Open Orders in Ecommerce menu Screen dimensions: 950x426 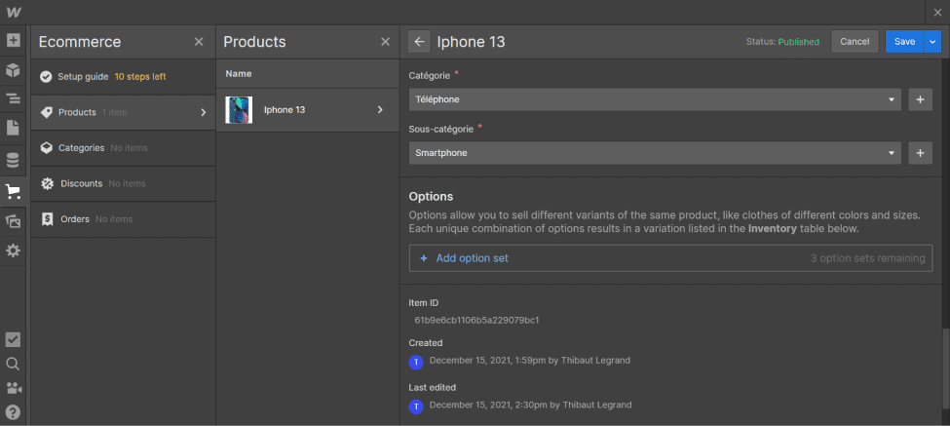123,219
